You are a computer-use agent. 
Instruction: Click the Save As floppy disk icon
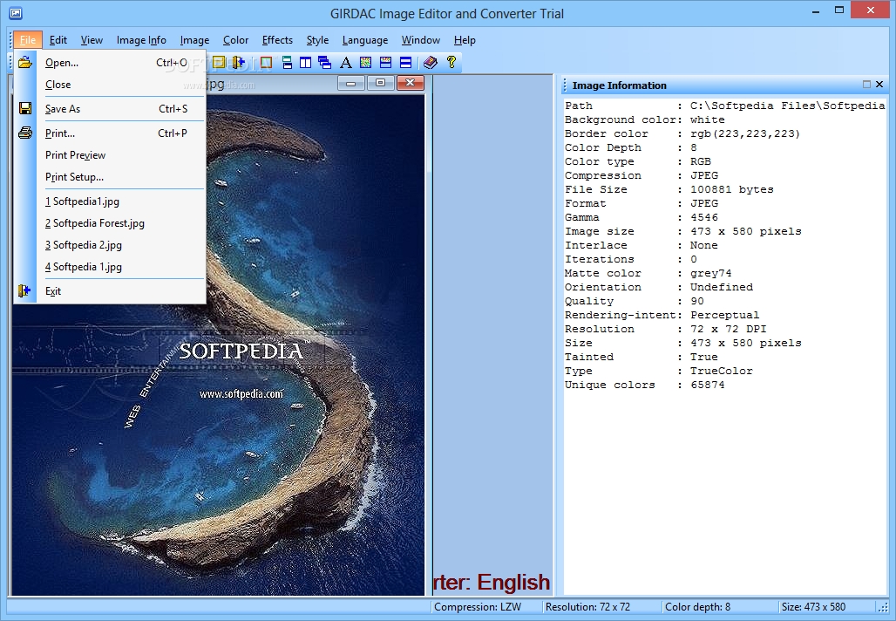[x=25, y=109]
